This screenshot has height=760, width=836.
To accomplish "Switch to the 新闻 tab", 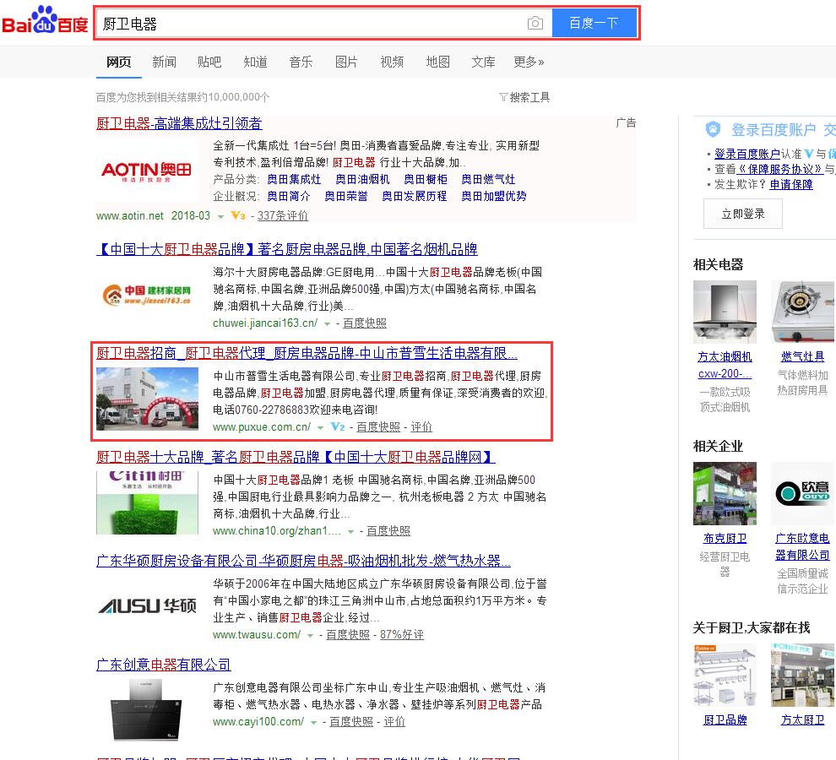I will pyautogui.click(x=165, y=62).
